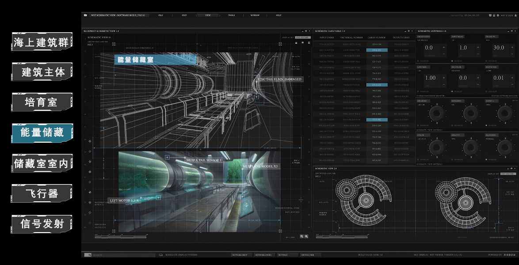The width and height of the screenshot is (519, 265).
Task: Click the top-left corner target icon of blueprint view
Action: 114,44
